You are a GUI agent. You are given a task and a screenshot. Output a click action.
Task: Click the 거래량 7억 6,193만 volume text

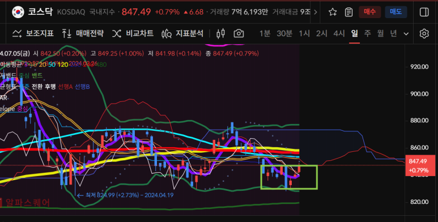239,12
